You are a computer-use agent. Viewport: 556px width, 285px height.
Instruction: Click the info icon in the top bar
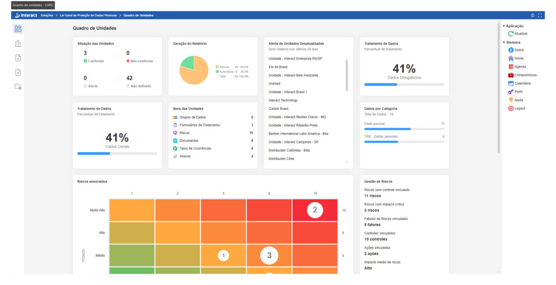[x=532, y=15]
